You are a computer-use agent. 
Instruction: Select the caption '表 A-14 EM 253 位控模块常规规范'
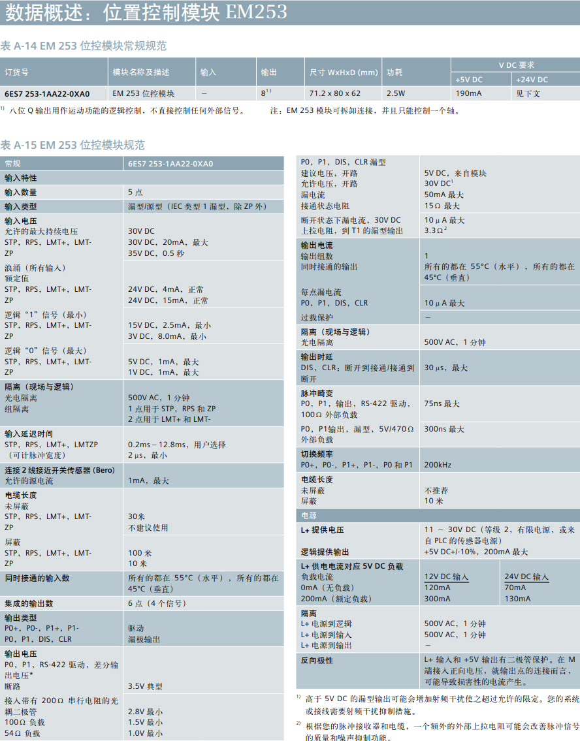[83, 46]
